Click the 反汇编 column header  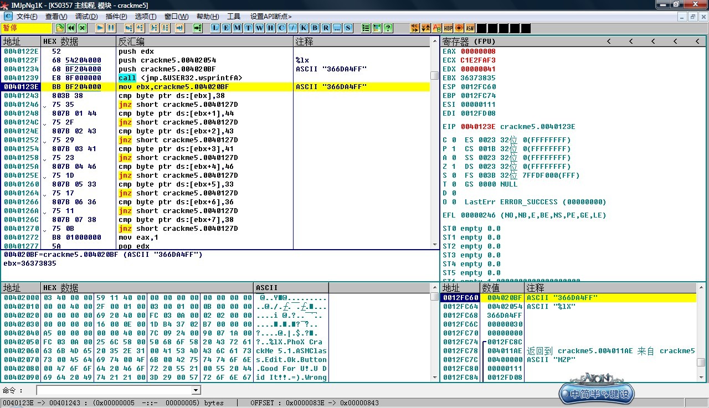[205, 42]
